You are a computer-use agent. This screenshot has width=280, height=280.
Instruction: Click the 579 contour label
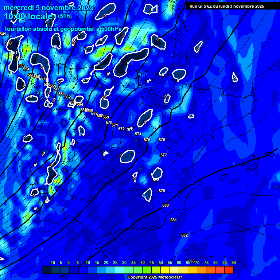[162, 191]
